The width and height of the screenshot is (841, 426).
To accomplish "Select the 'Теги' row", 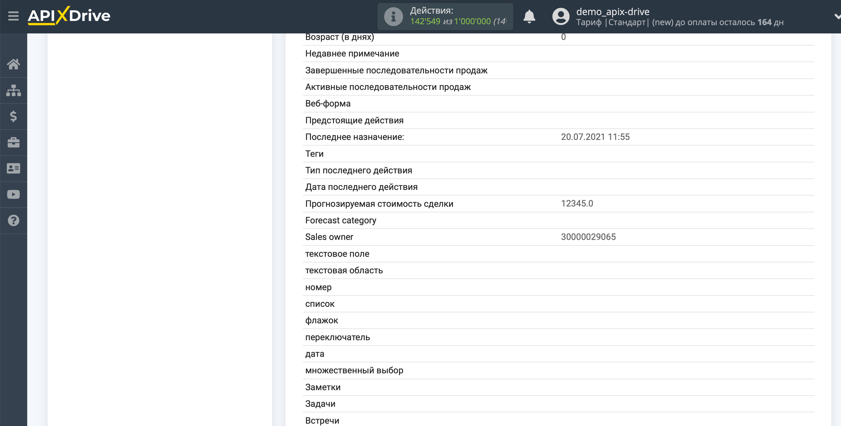I will tap(558, 154).
